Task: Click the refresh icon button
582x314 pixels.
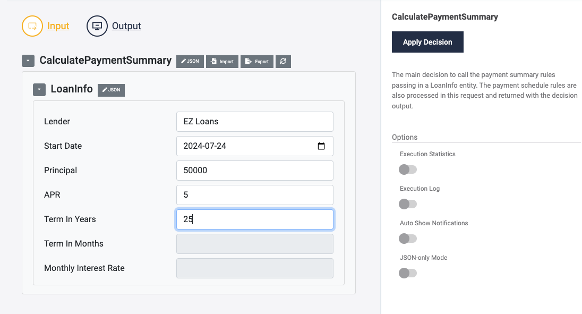Action: 283,61
